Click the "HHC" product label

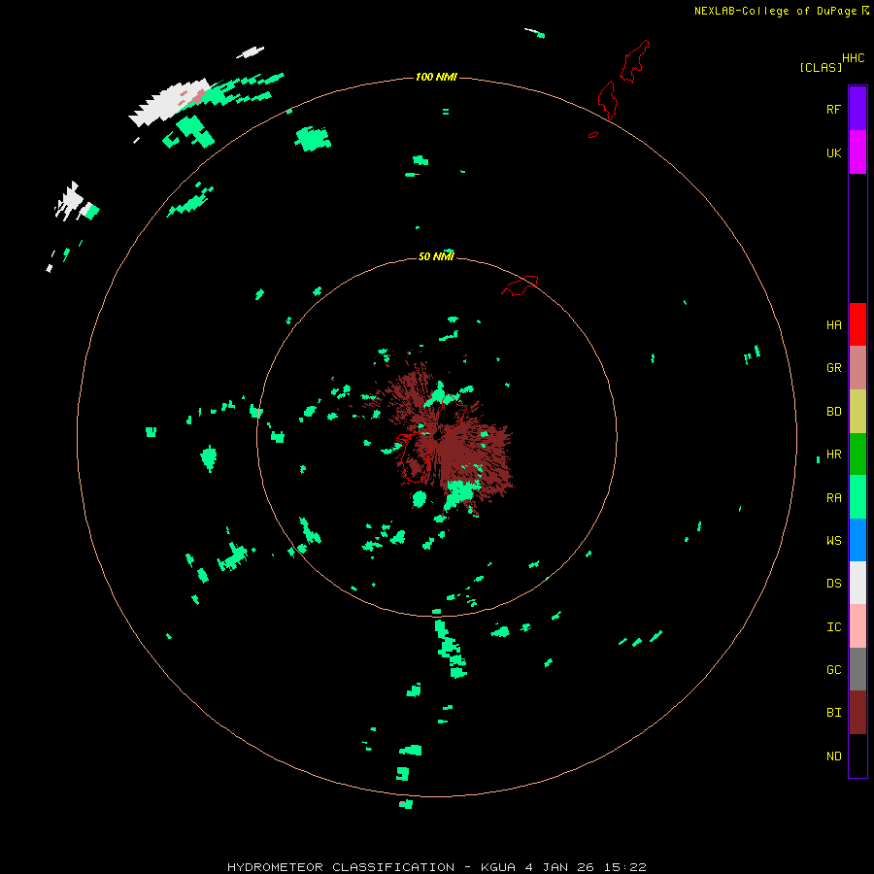(x=854, y=58)
